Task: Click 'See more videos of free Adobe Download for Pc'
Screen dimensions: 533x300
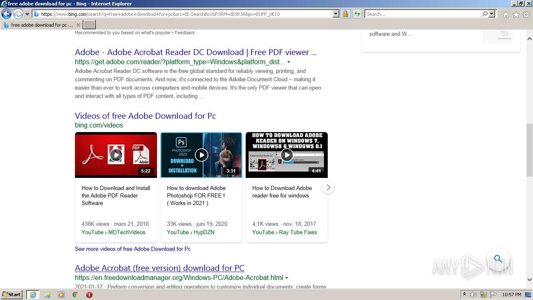Action: pyautogui.click(x=133, y=249)
